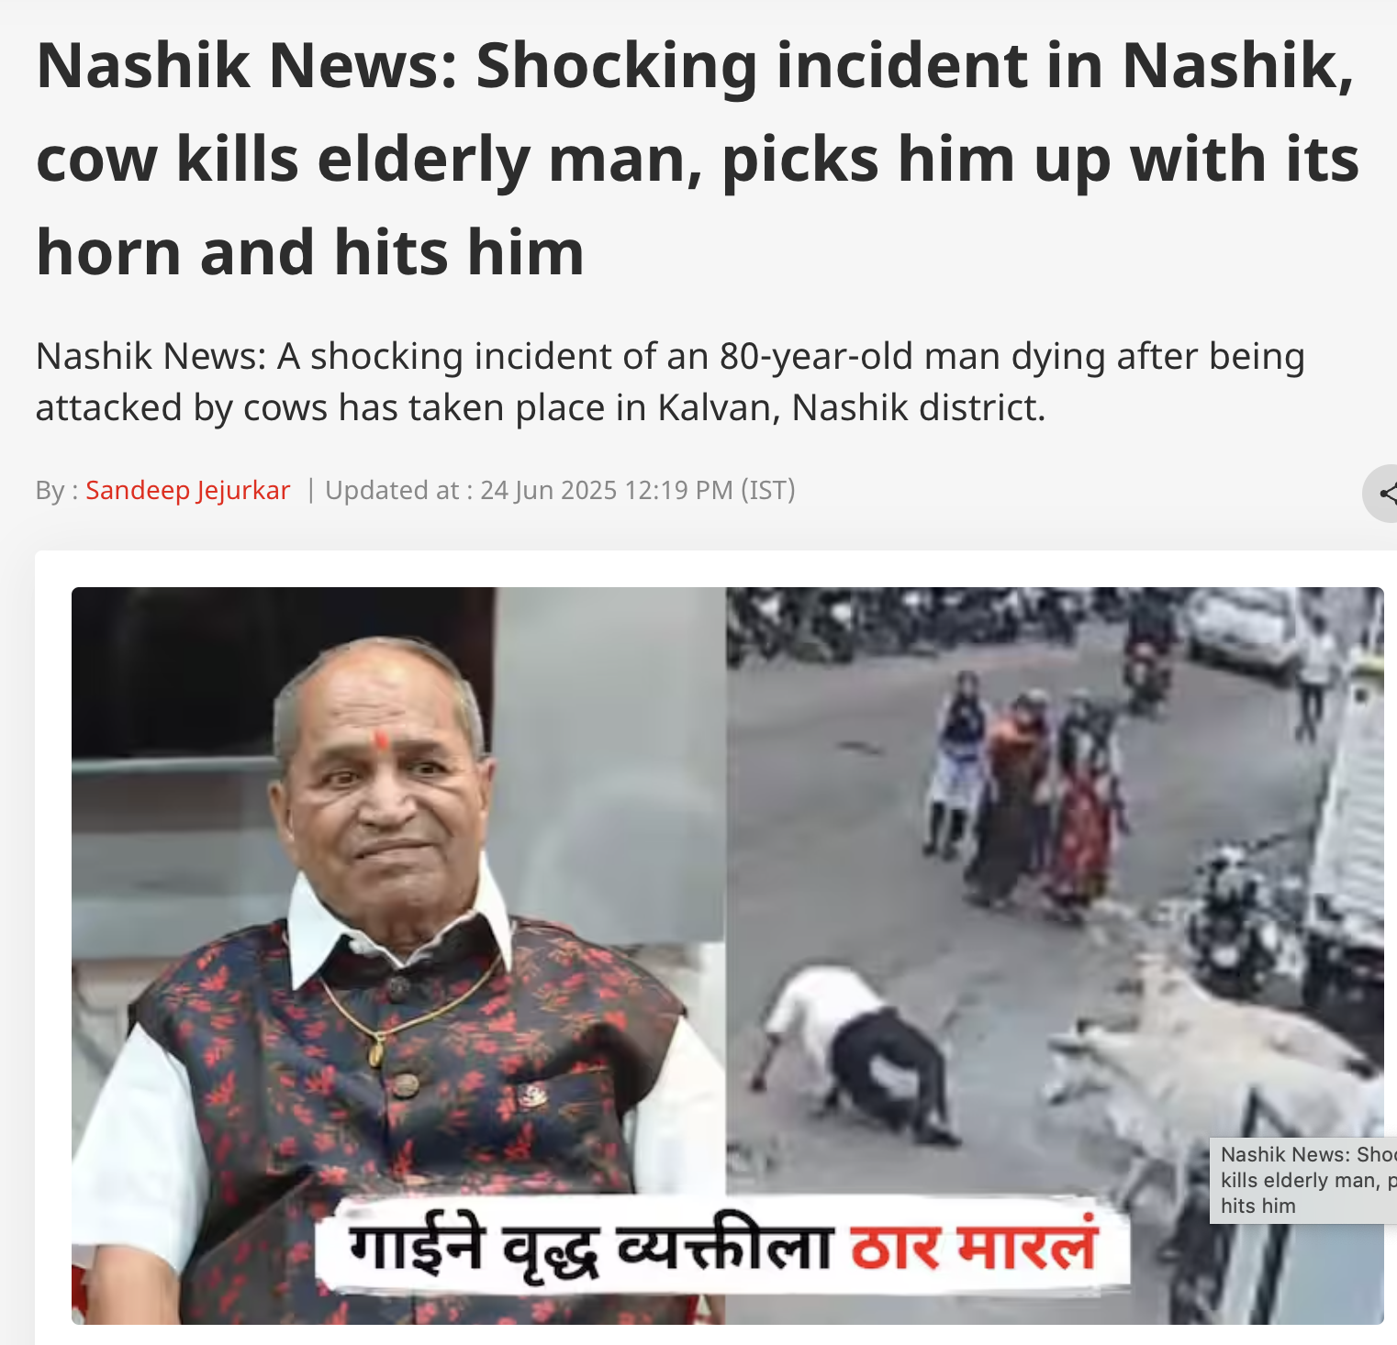
Task: Click the share icon at the right edge
Action: [1383, 494]
